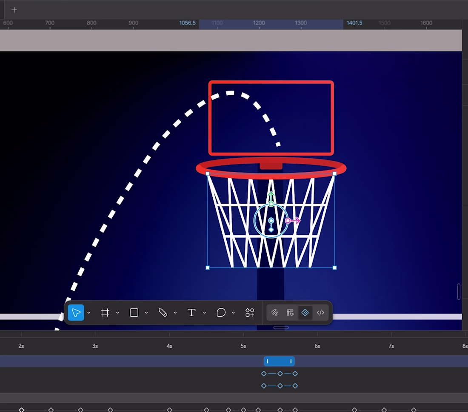Pick the Rectangle shape tool

pos(134,313)
